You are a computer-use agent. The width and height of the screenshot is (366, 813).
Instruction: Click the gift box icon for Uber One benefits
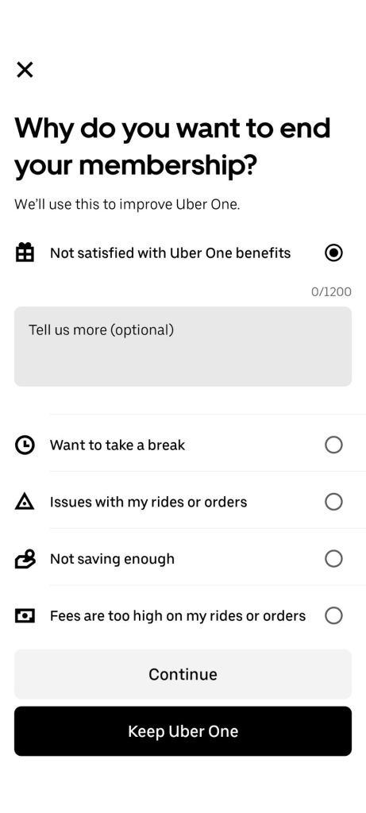(25, 253)
